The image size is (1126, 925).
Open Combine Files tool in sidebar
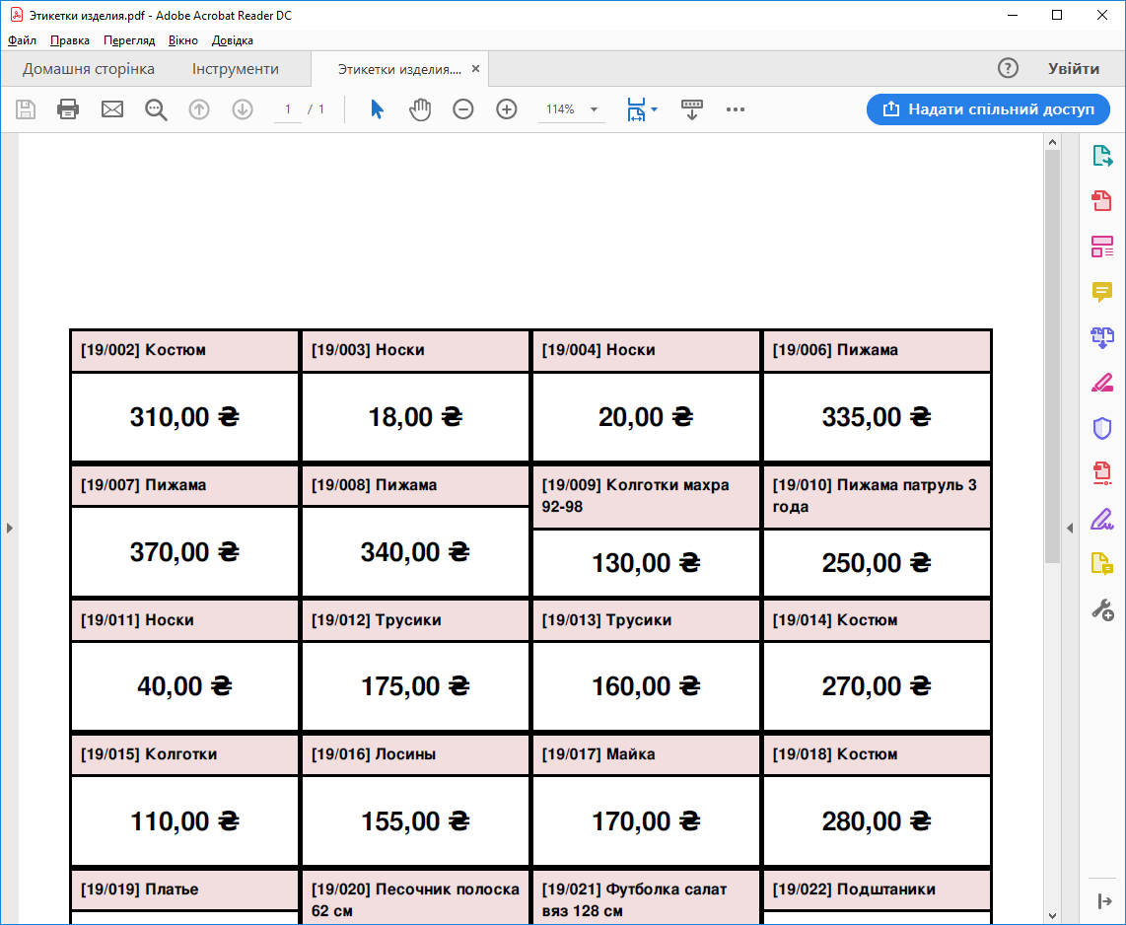pyautogui.click(x=1102, y=337)
